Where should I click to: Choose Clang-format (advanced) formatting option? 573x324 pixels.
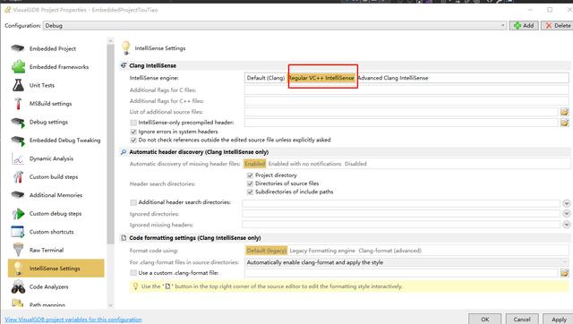(390, 251)
